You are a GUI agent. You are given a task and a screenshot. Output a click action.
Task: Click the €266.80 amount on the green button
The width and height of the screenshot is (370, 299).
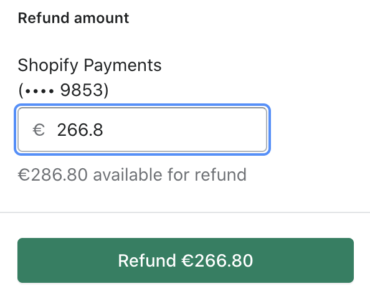217,260
